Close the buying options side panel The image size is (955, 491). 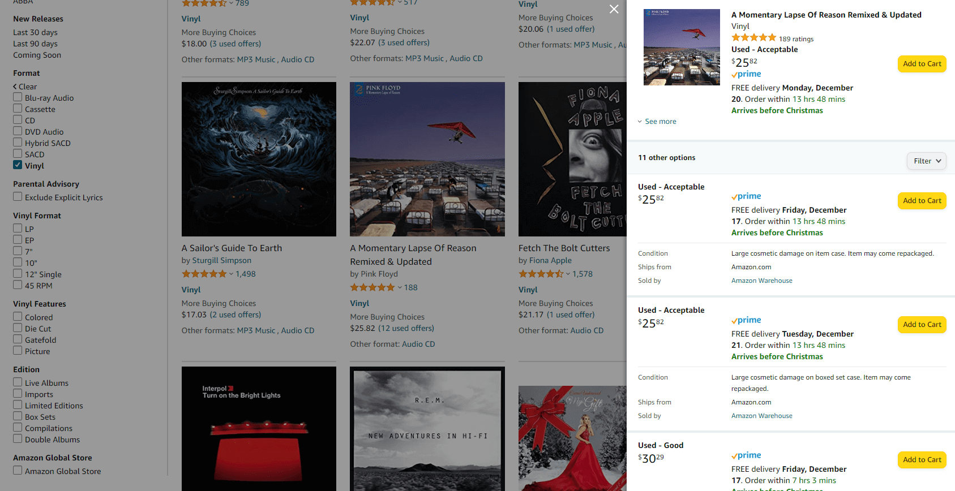click(614, 9)
